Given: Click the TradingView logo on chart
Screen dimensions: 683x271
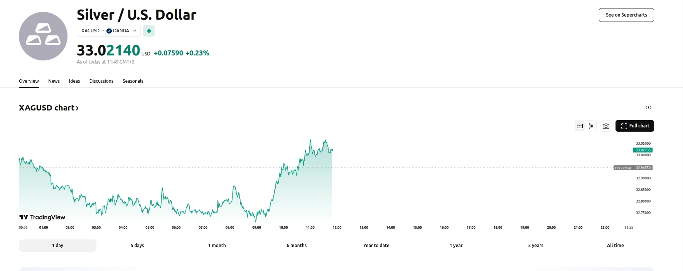Looking at the screenshot, I should pos(42,217).
